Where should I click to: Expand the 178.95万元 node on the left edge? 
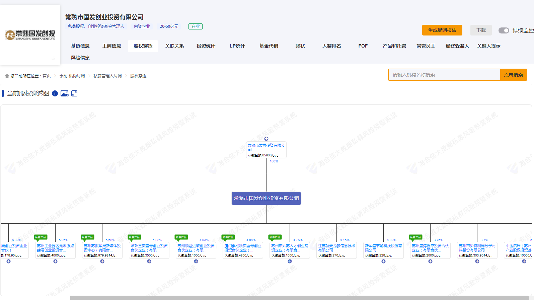9,261
